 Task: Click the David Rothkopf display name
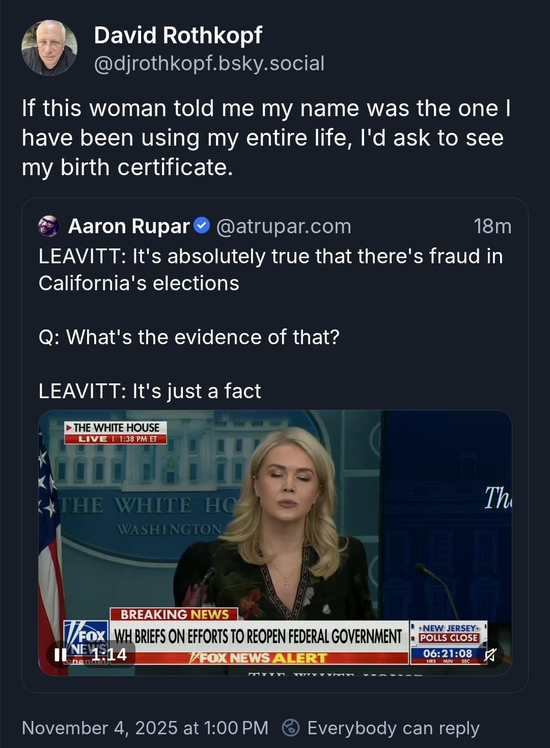[x=178, y=35]
